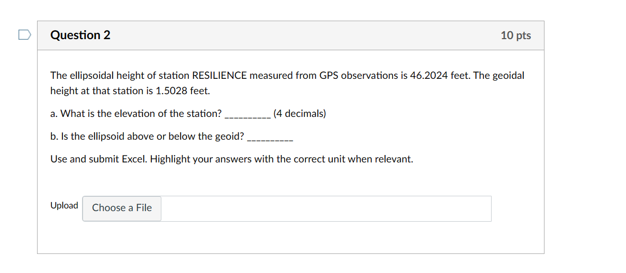This screenshot has height=273, width=626.
Task: Click the Choose a File button
Action: 122,208
